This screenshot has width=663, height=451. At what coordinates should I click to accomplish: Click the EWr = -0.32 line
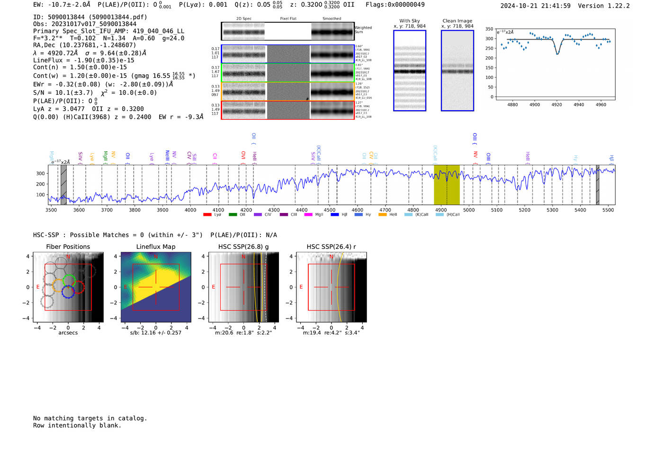pos(103,84)
